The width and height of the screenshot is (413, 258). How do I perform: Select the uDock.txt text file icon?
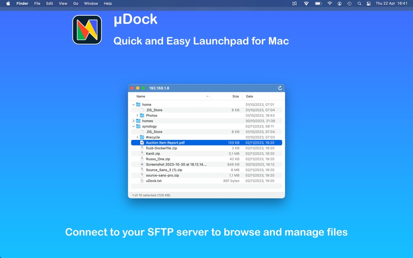click(x=142, y=181)
